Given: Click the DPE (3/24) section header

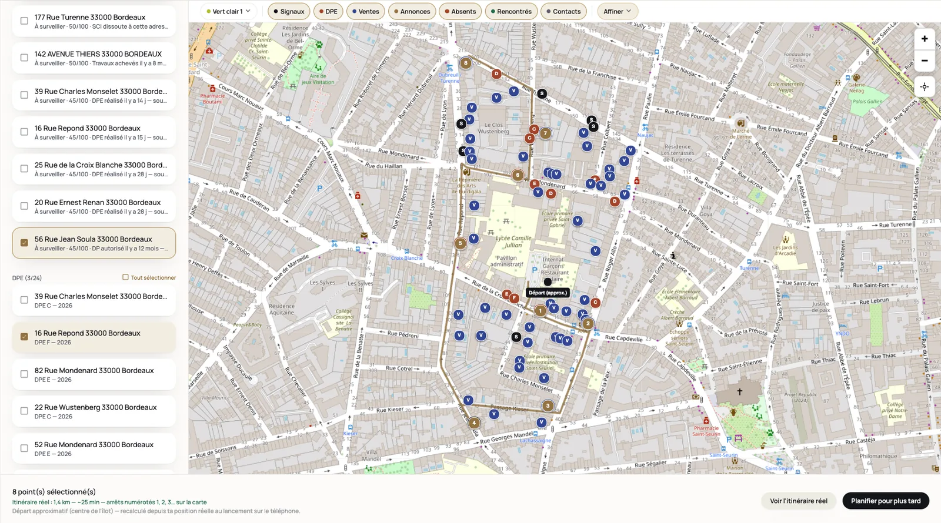Looking at the screenshot, I should click(27, 278).
